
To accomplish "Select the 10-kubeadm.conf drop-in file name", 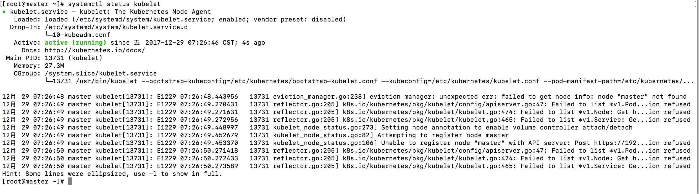I will pyautogui.click(x=81, y=35).
